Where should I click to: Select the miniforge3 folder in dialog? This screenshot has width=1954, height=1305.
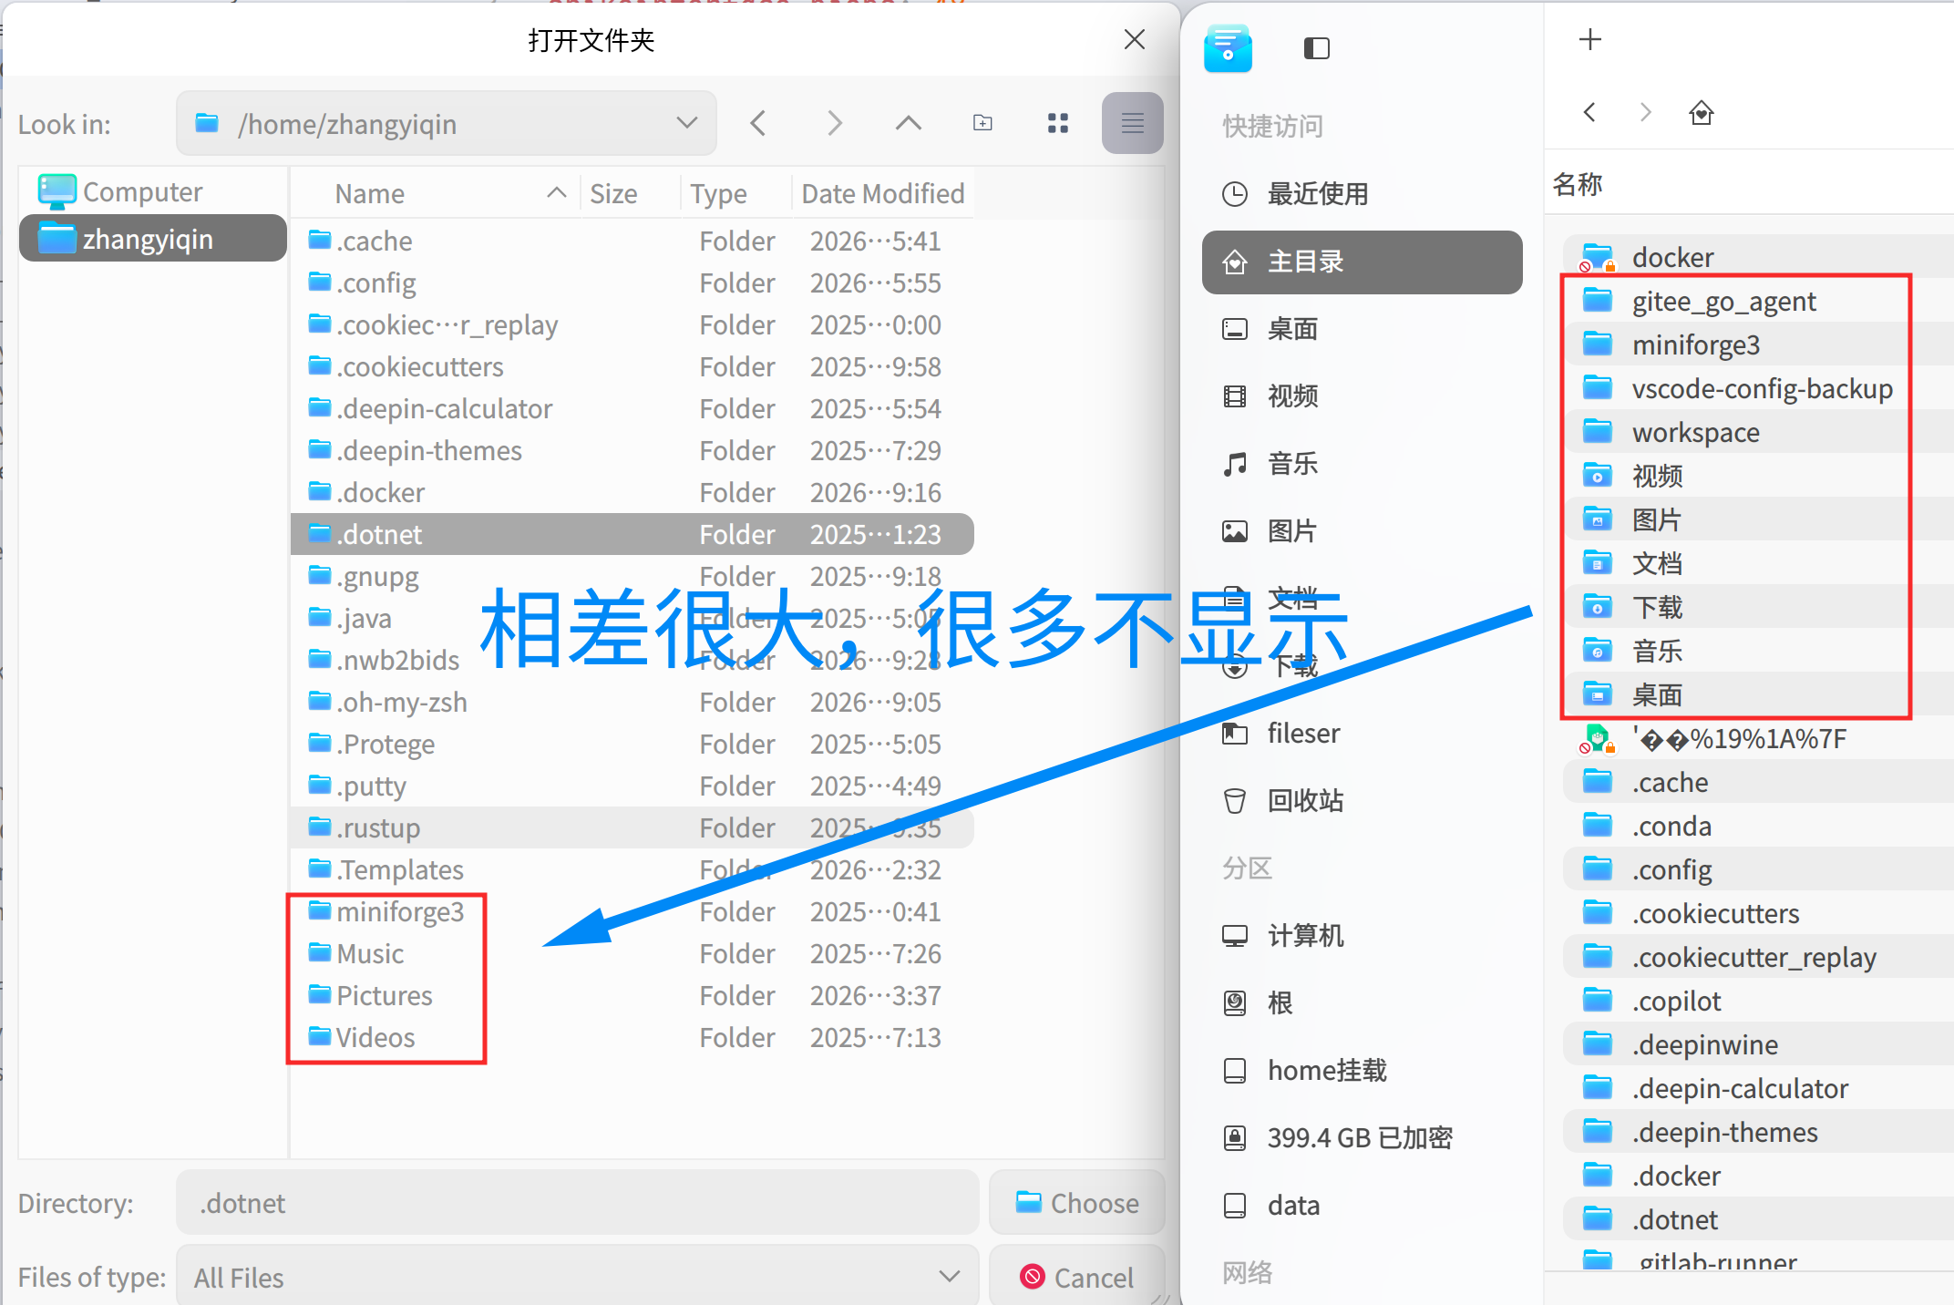[400, 912]
